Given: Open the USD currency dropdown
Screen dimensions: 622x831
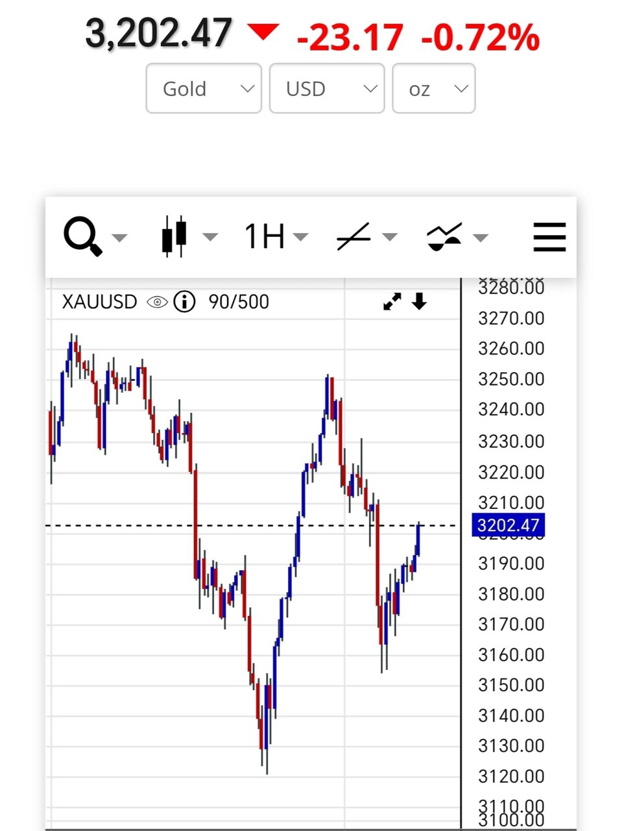Looking at the screenshot, I should tap(327, 88).
